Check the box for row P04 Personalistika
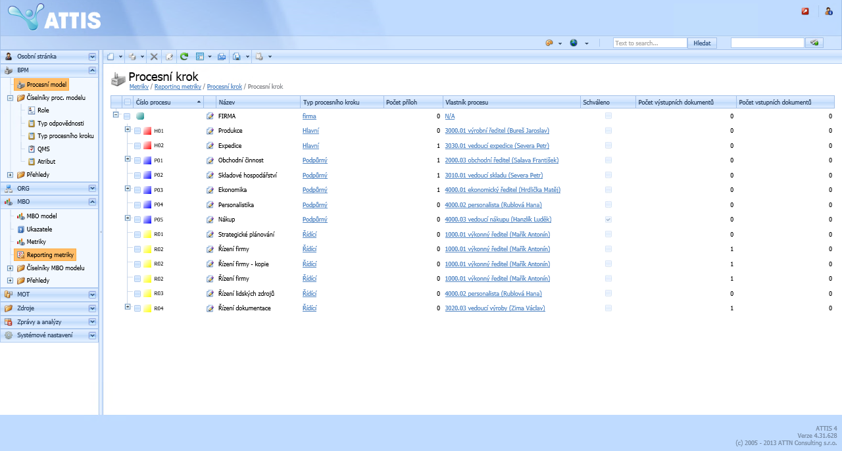This screenshot has height=451, width=842. coord(137,204)
